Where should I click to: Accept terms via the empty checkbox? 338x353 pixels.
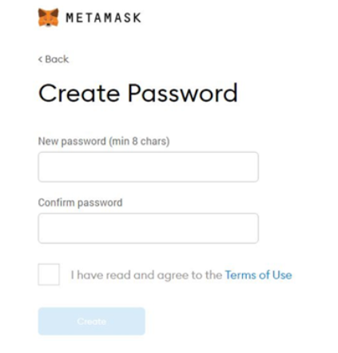pos(49,275)
